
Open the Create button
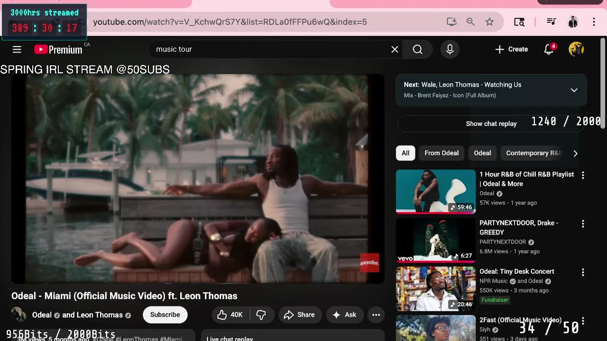(511, 49)
